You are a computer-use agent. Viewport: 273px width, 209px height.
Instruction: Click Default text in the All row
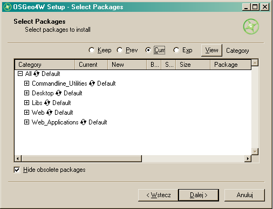click(51, 74)
